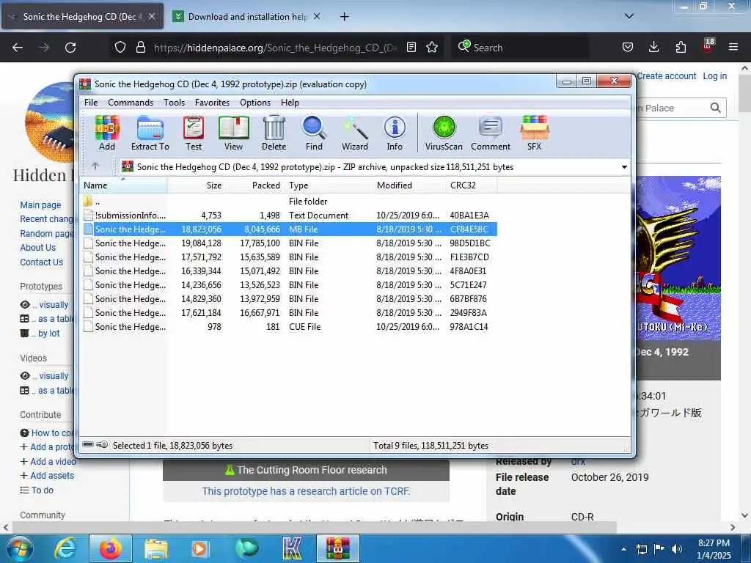Click the Delete trash icon in WinRAR
Image resolution: width=751 pixels, height=563 pixels.
coord(274,133)
